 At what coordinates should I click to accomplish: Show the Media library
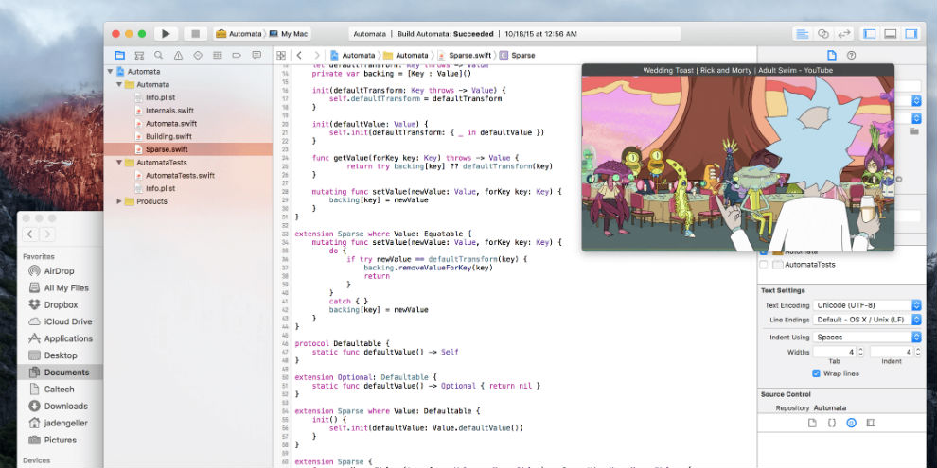tap(871, 423)
